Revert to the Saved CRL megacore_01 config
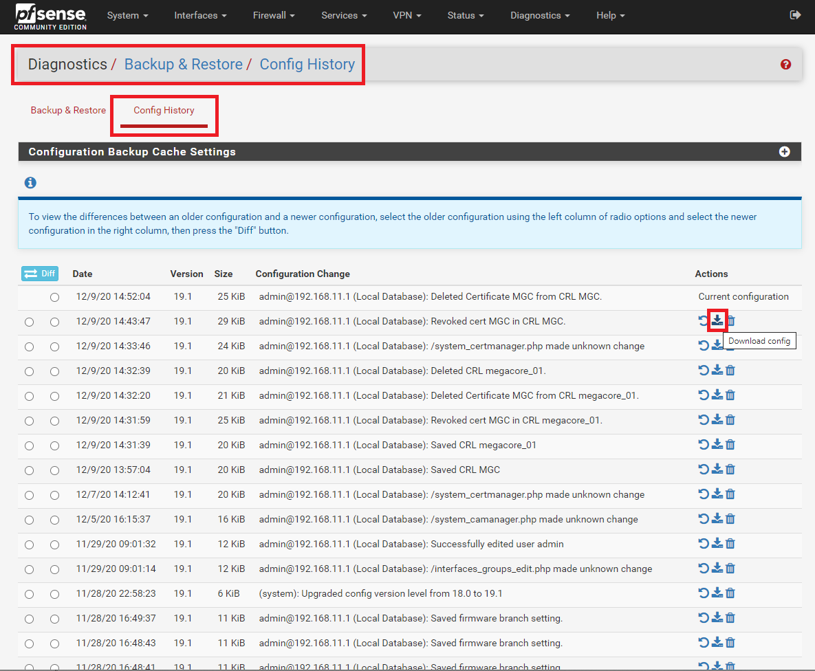This screenshot has width=815, height=671. [x=704, y=444]
